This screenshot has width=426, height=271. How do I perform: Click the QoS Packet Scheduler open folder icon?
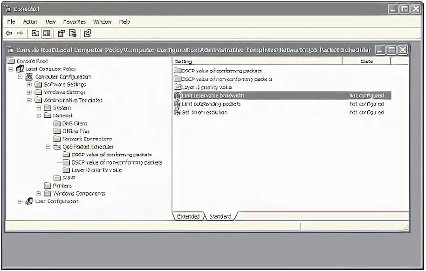tap(57, 147)
